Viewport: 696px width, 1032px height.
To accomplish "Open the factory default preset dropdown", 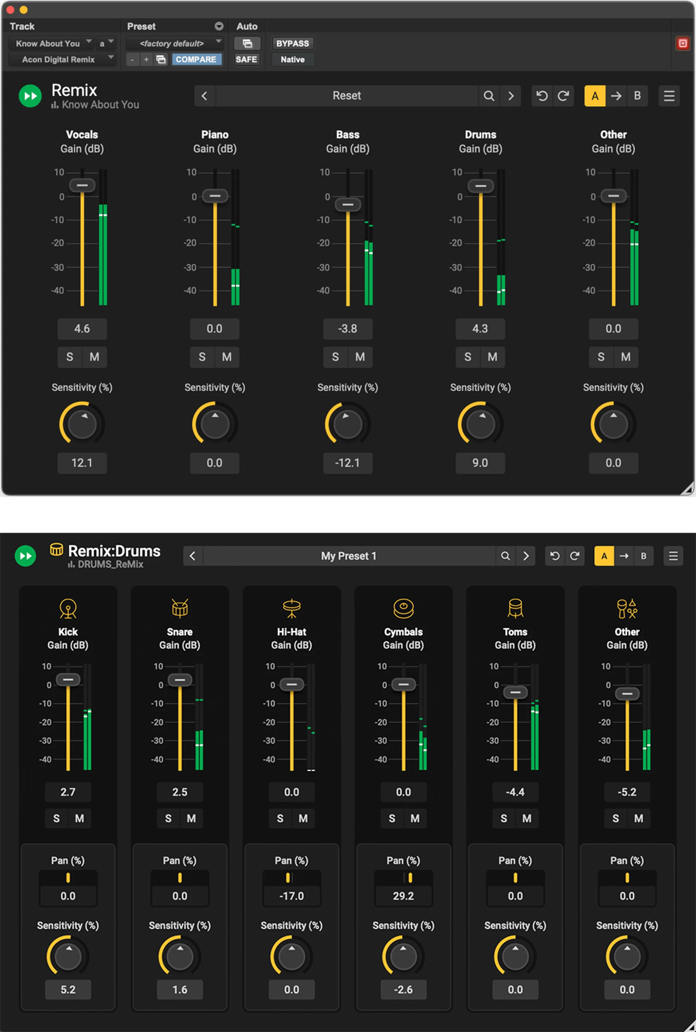I will [x=174, y=44].
